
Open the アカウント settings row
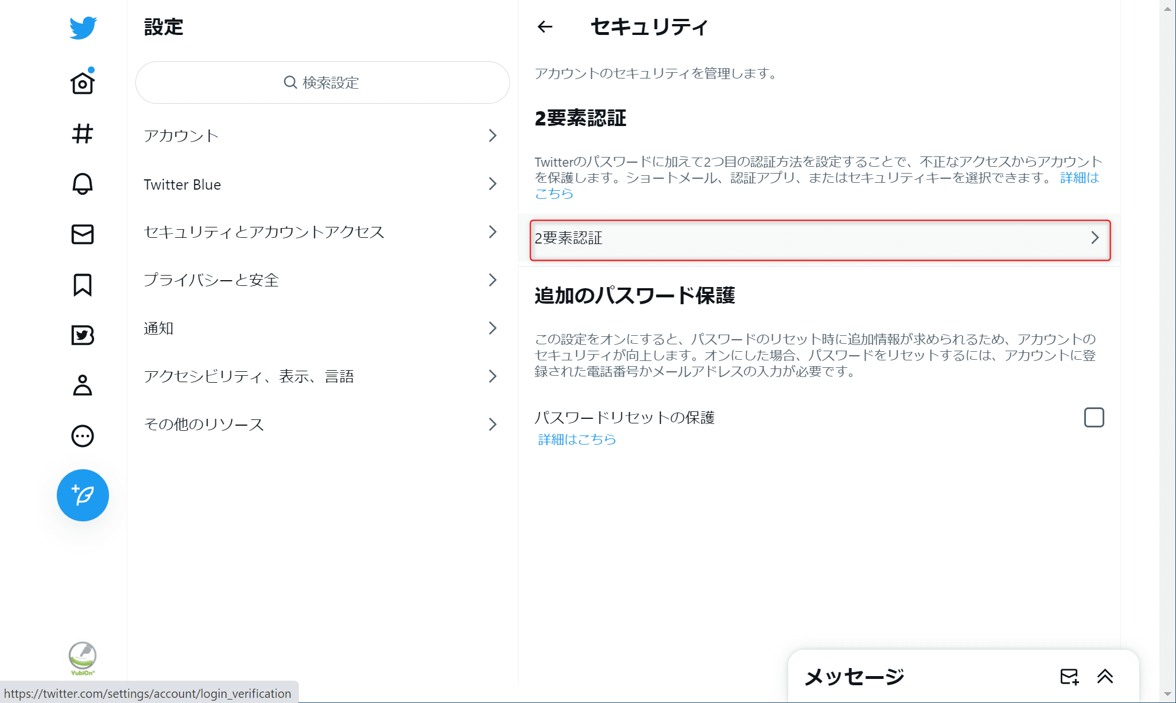point(322,136)
